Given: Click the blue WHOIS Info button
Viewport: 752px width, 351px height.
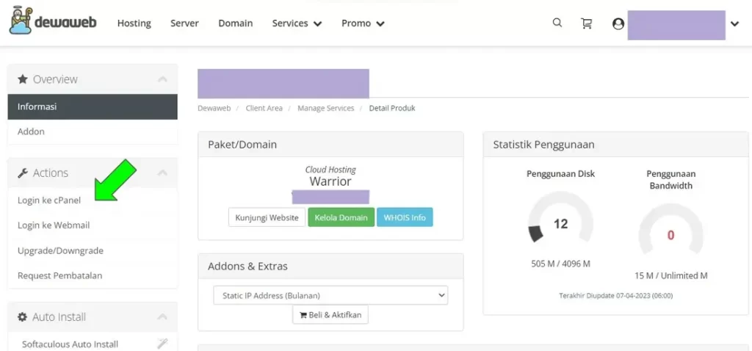Looking at the screenshot, I should pos(405,217).
